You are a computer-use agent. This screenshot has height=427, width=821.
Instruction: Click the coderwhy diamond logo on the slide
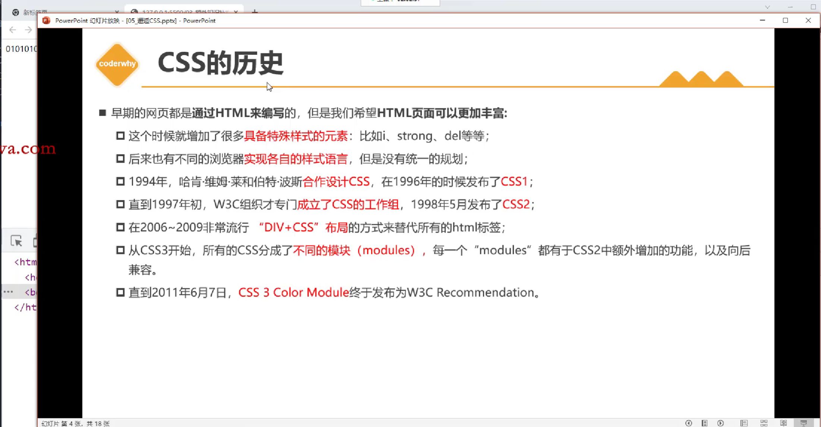(x=117, y=64)
